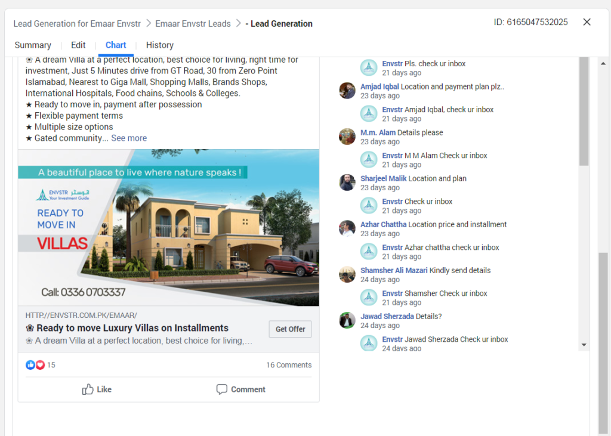The width and height of the screenshot is (611, 436).
Task: Open Azhar Chattha's profile name link
Action: 384,224
